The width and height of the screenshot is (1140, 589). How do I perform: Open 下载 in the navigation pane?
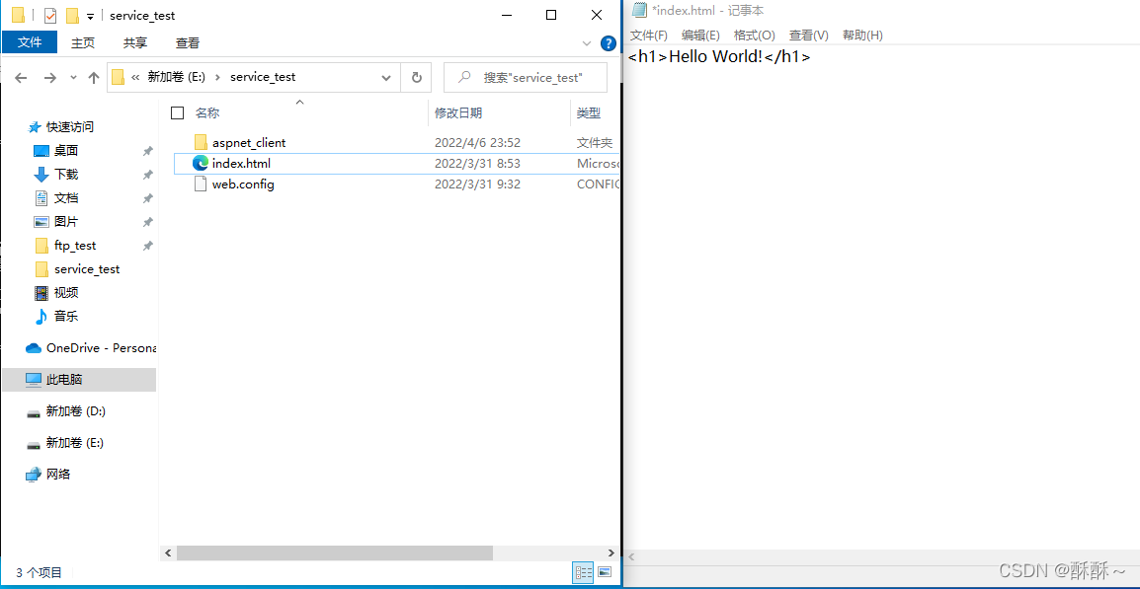point(66,175)
